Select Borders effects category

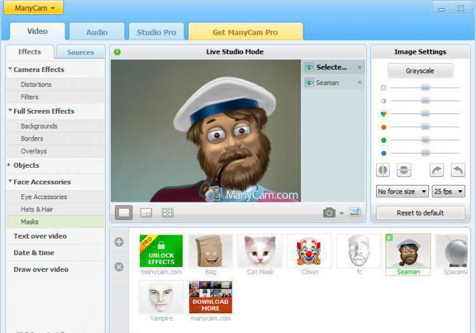[x=55, y=138]
